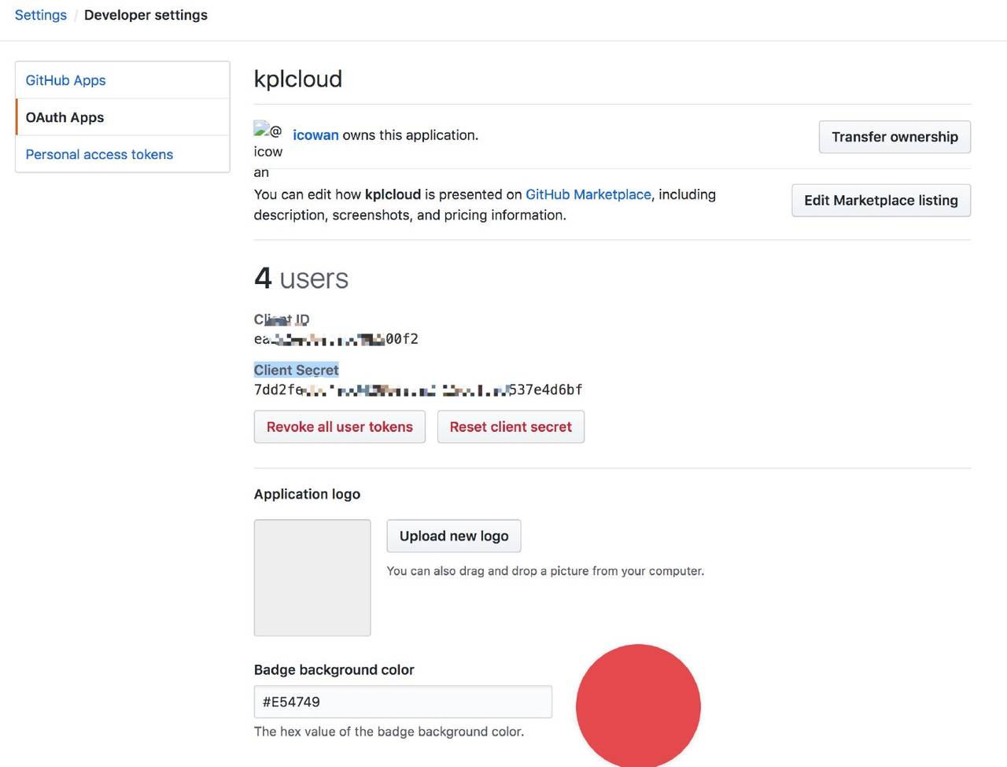1007x767 pixels.
Task: Click Upload new logo
Action: coord(454,537)
